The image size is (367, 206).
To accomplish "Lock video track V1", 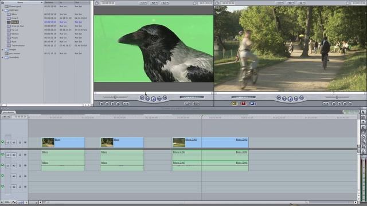I will pyautogui.click(x=20, y=142).
